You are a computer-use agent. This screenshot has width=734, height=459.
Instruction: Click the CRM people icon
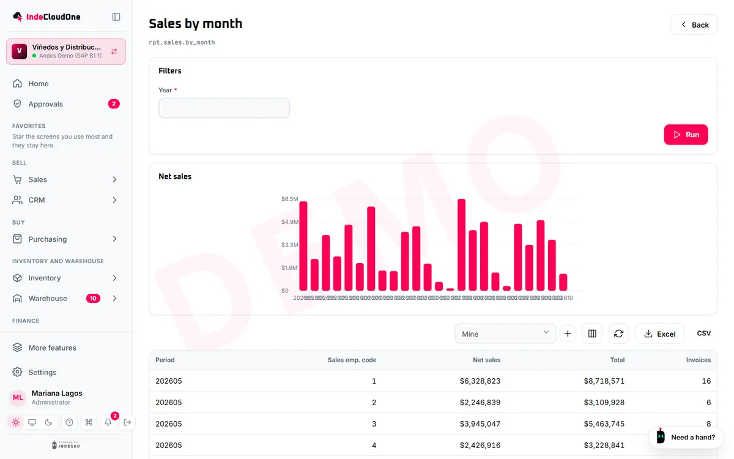(x=17, y=200)
